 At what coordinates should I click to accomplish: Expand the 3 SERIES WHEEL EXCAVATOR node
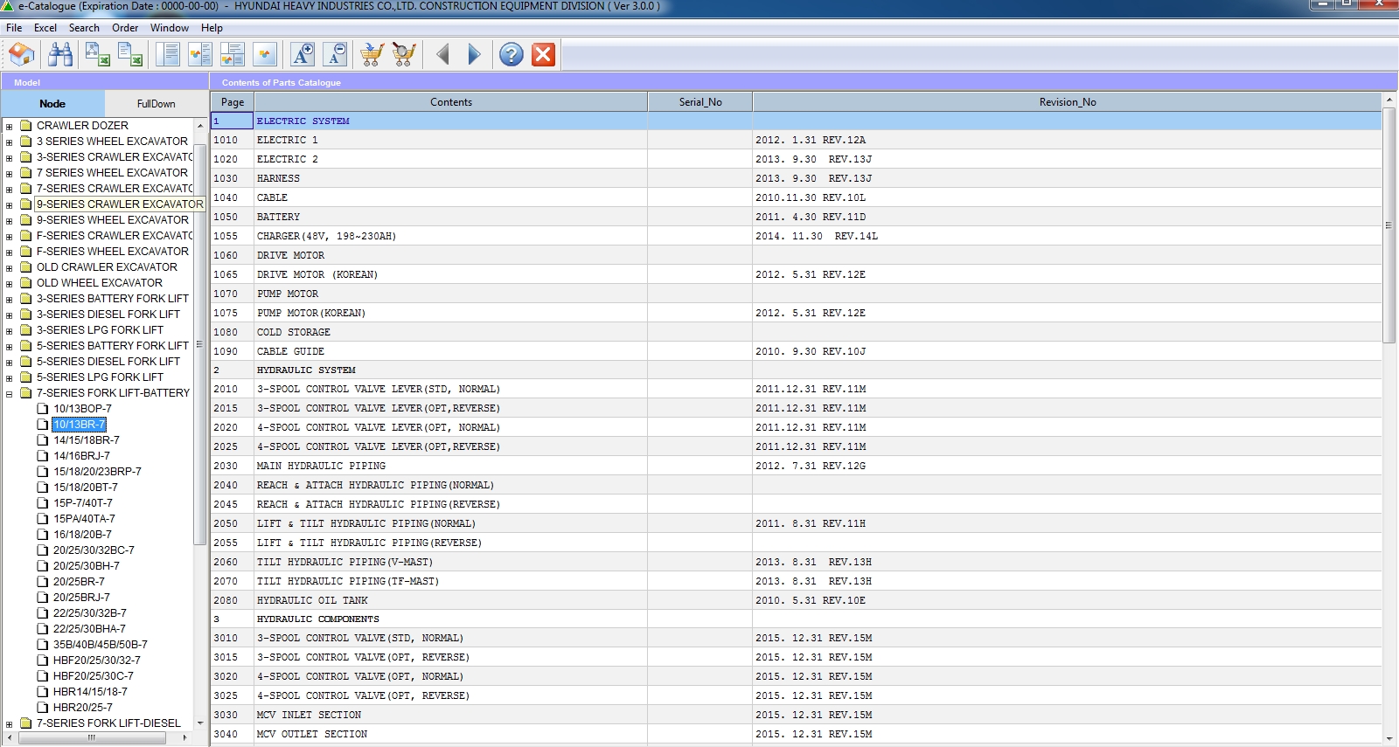[10, 142]
